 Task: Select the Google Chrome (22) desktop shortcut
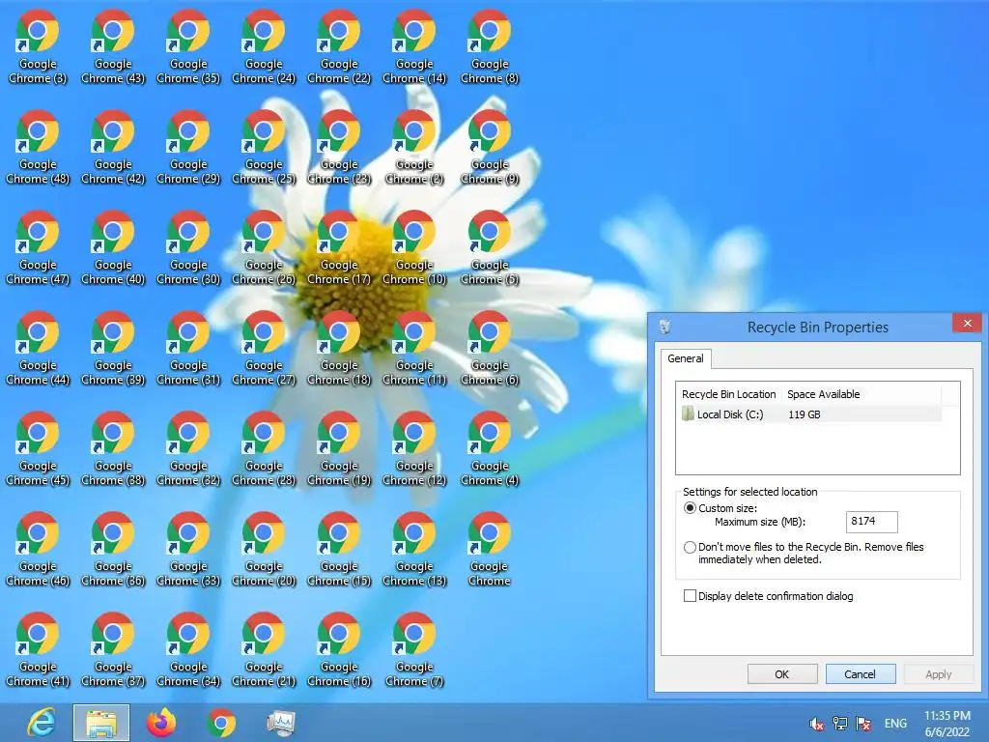(x=339, y=47)
